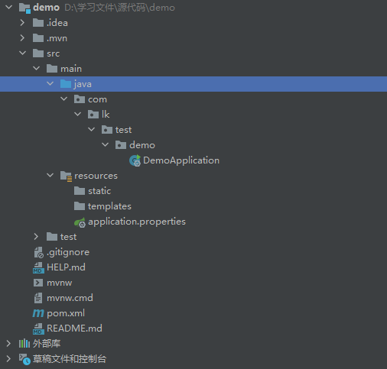Click the demo project module icon
Screen dimensions: 387x369
pyautogui.click(x=24, y=8)
